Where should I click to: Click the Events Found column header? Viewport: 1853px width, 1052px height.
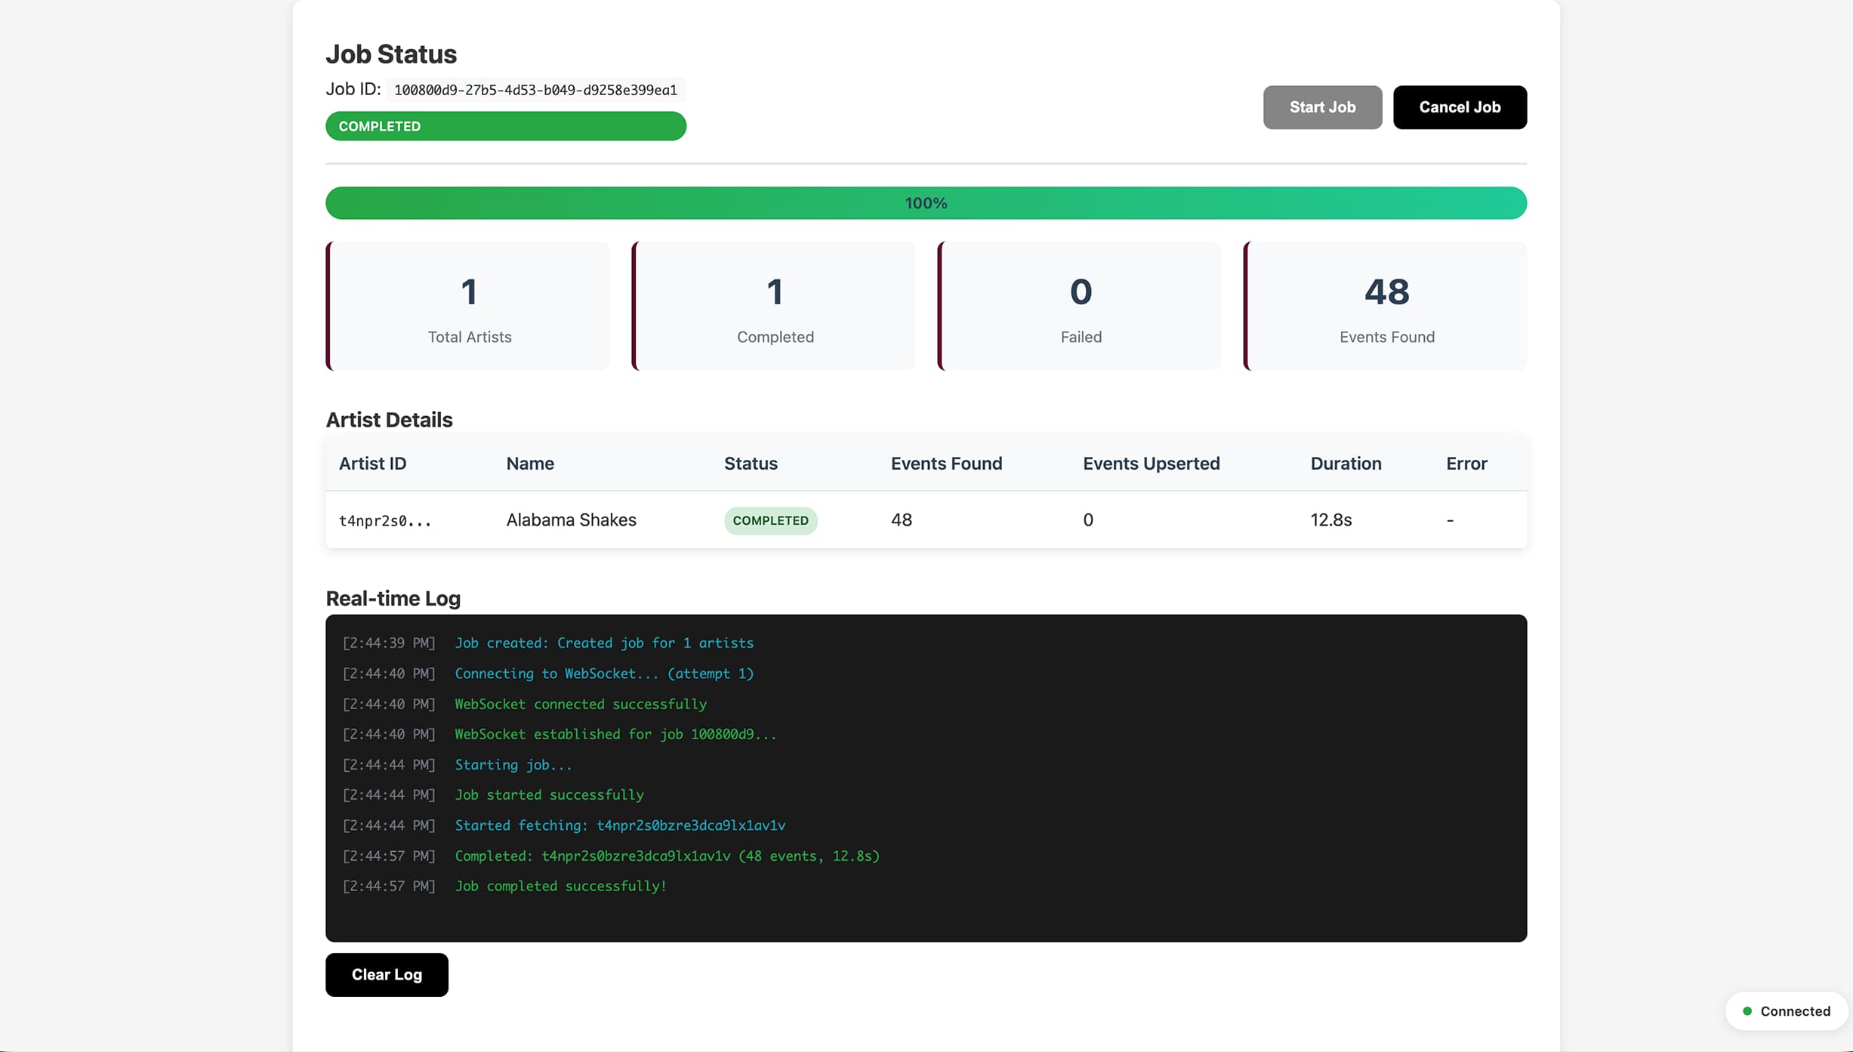946,463
